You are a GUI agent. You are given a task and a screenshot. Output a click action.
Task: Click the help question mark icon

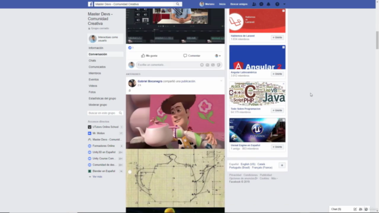[277, 4]
